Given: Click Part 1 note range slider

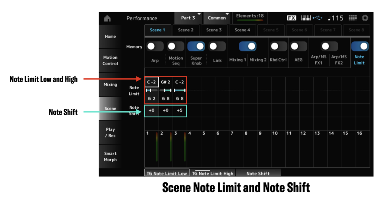Looking at the screenshot, I should pyautogui.click(x=152, y=91).
